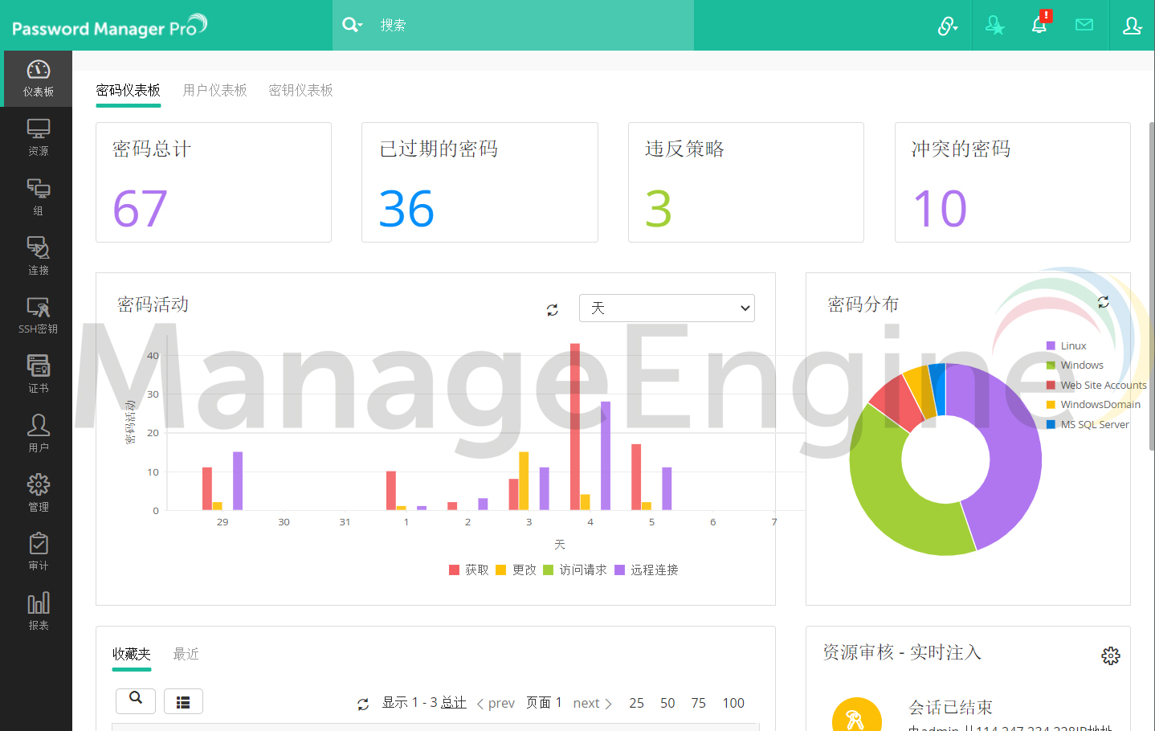Open the link/key quick-actions icon in header
1155x731 pixels.
pos(948,26)
